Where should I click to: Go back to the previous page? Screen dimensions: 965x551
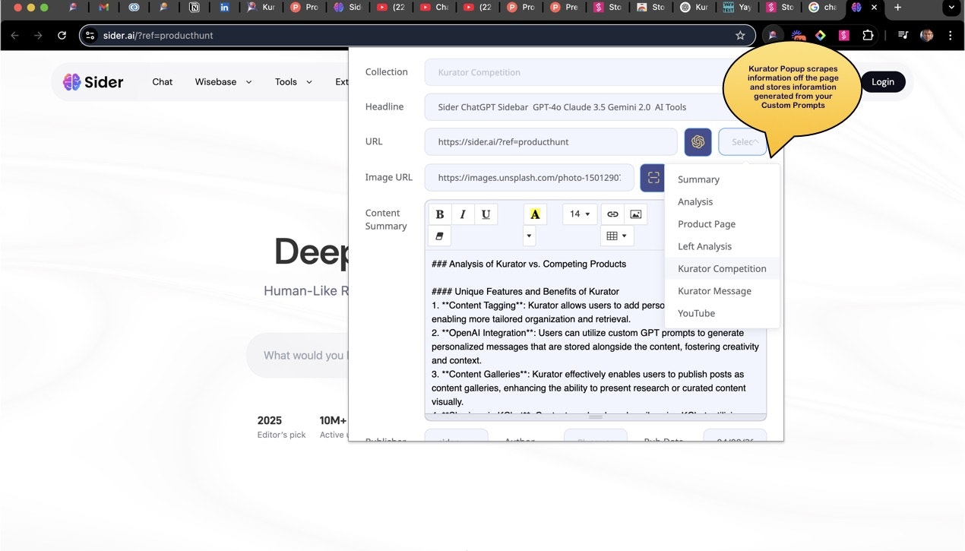coord(15,36)
